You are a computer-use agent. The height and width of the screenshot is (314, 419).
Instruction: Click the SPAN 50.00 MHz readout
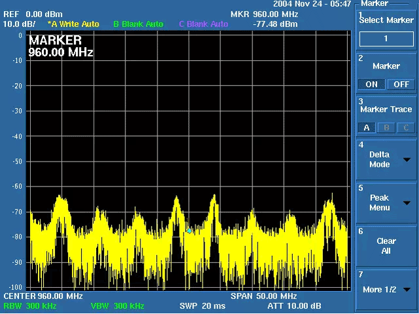click(x=263, y=296)
